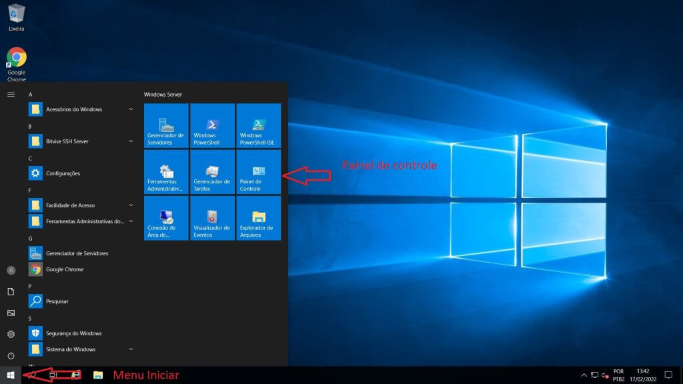The image size is (683, 384).
Task: Open Gerenciador de Servidores in the app list
Action: click(81, 253)
